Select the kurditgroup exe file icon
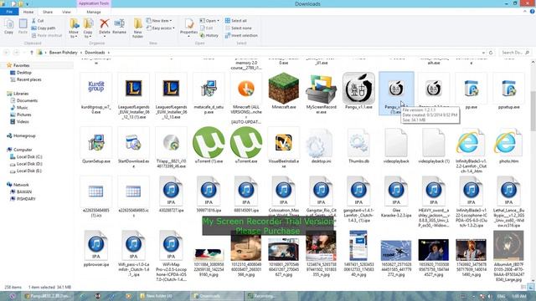The width and height of the screenshot is (536, 301). 96,89
